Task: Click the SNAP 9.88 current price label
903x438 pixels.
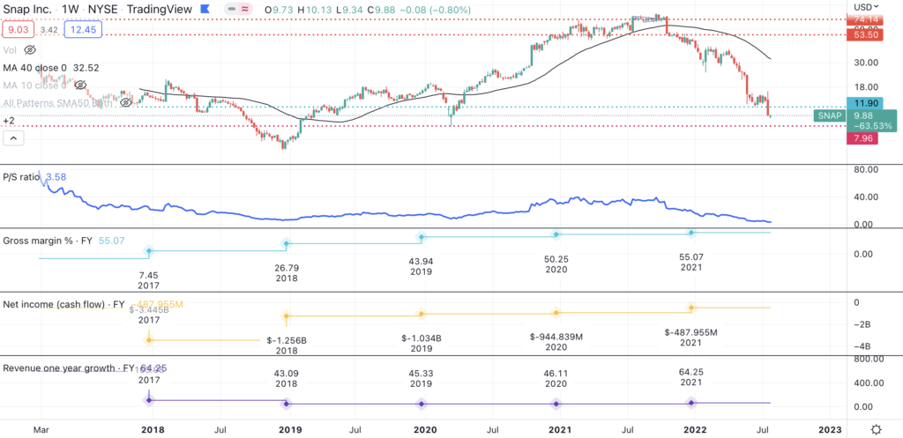Action: point(855,120)
